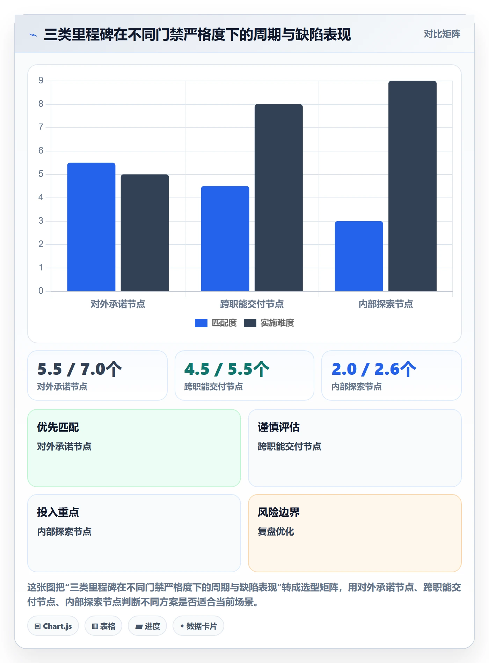Click the title 三类里程碑在不同门禁严格度下的周期与缺陷表现

click(x=197, y=35)
